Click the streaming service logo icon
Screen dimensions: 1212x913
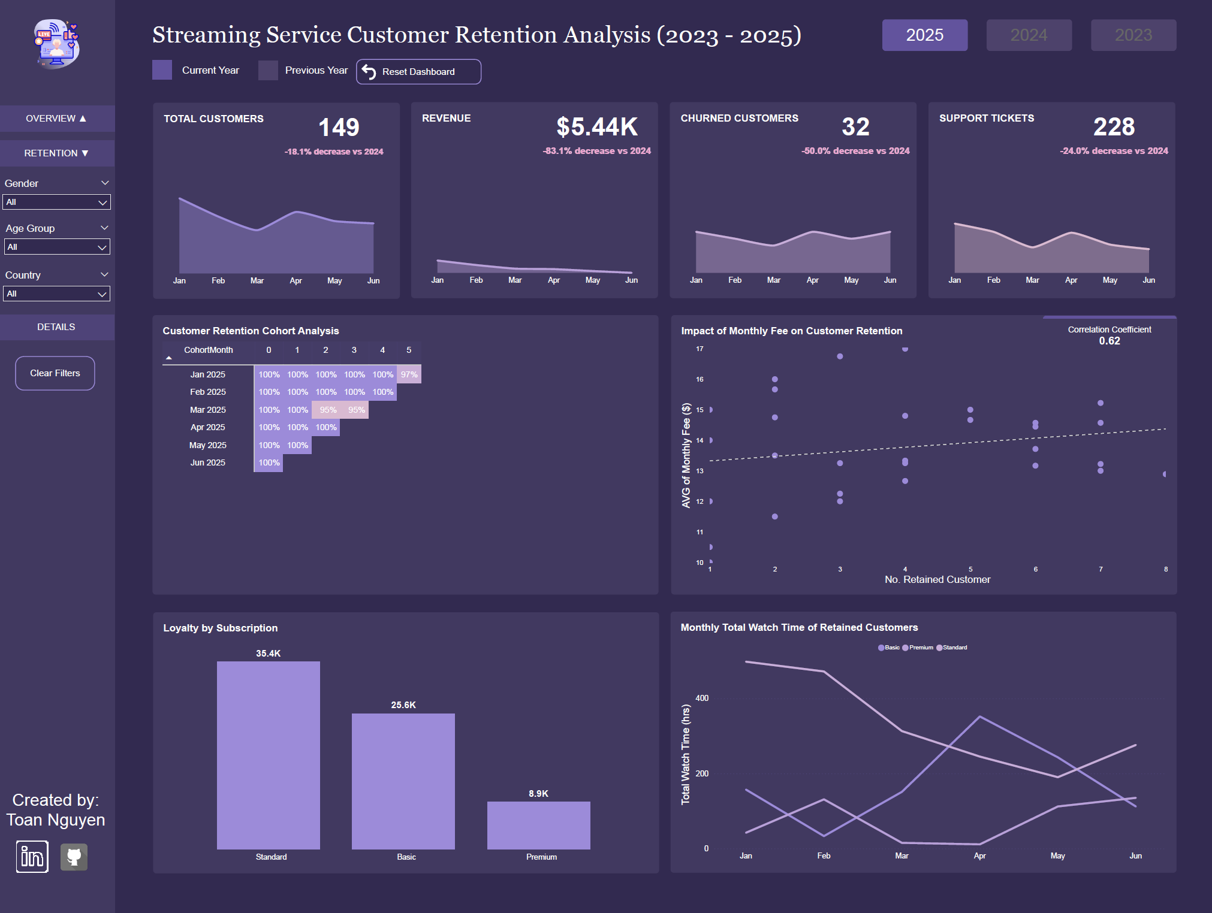coord(57,44)
